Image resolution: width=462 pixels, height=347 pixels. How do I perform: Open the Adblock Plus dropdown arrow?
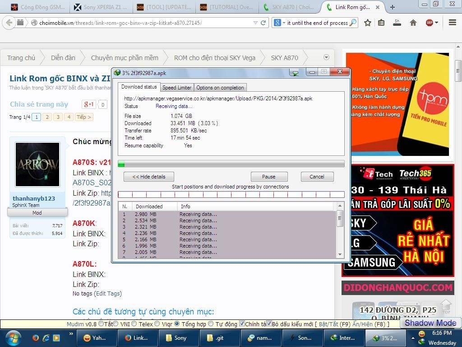coord(436,23)
